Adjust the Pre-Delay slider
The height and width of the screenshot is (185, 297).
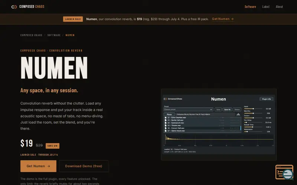[x=253, y=122]
